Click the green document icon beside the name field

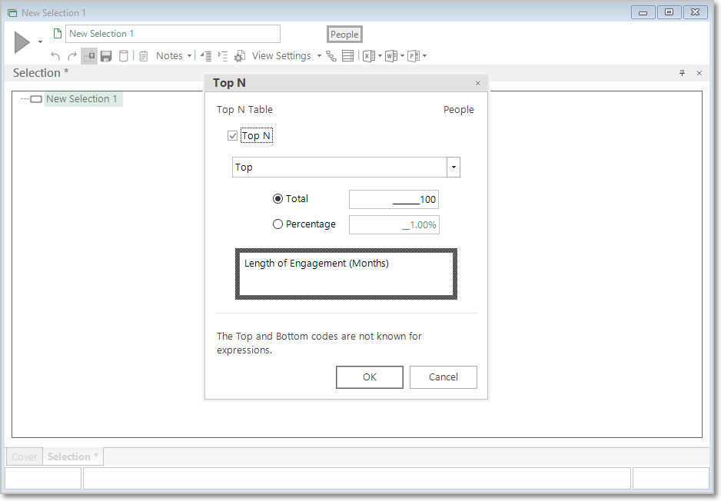[58, 34]
